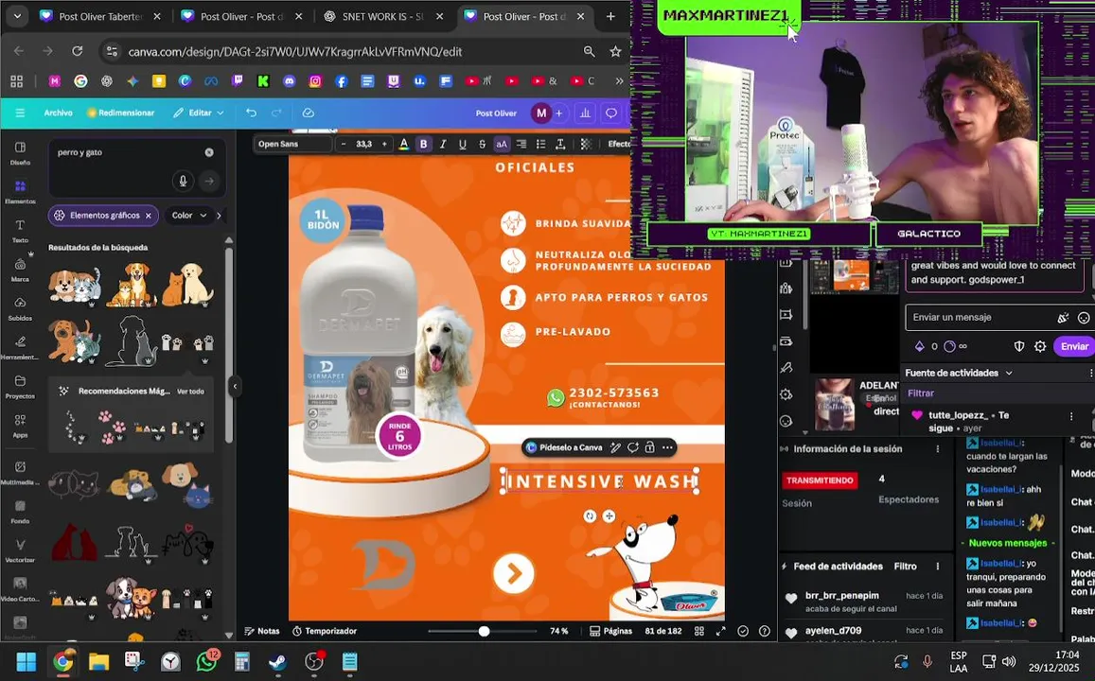Open Texto panel in Canva sidebar
Screen dimensions: 1095x681
pyautogui.click(x=20, y=231)
